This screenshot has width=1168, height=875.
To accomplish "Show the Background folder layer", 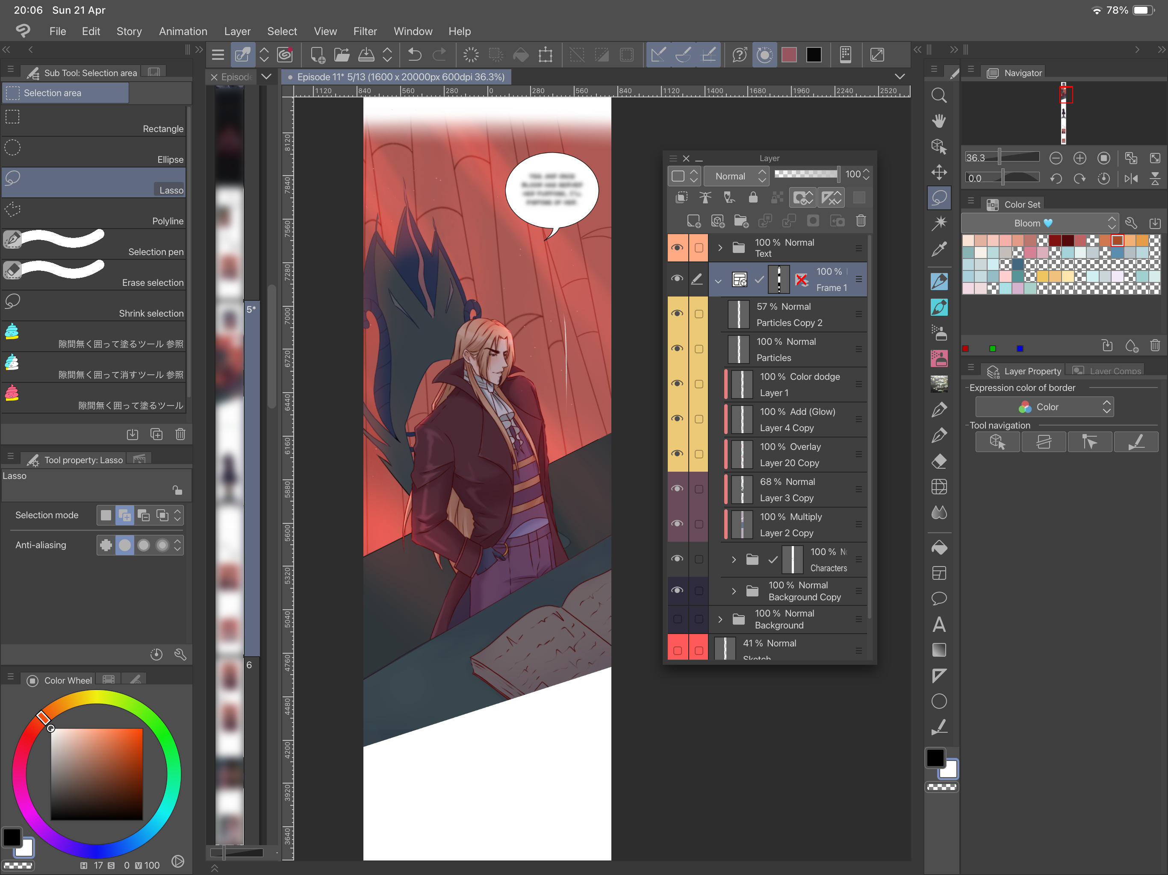I will [x=677, y=619].
